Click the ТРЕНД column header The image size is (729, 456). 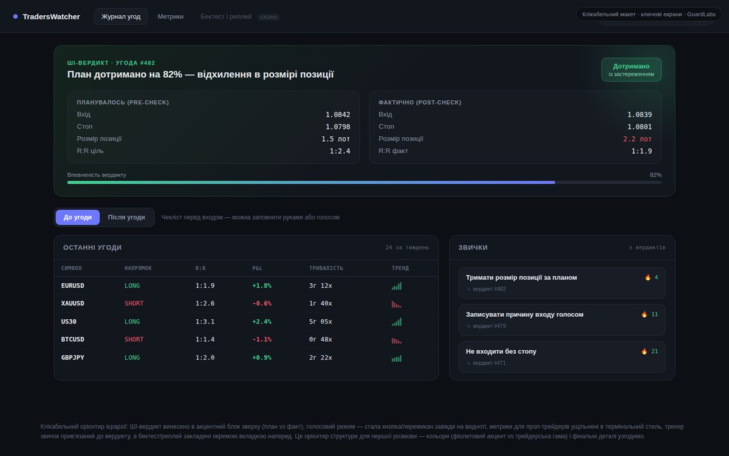(400, 268)
